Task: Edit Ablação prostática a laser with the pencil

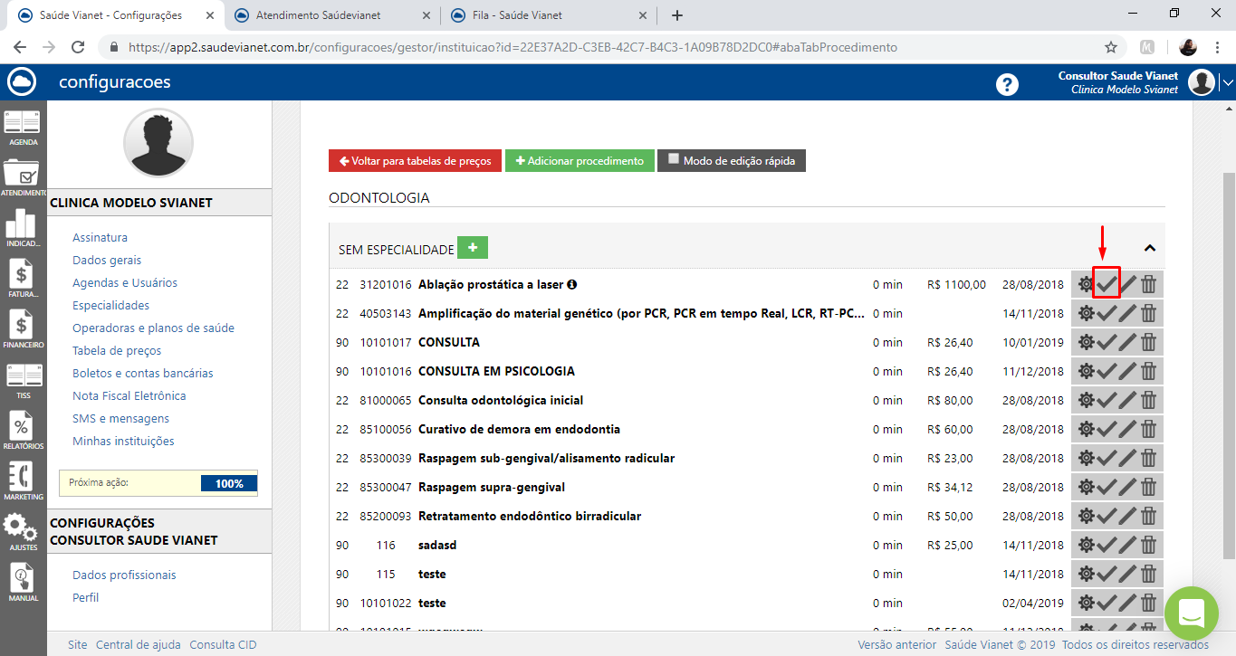Action: click(1127, 285)
